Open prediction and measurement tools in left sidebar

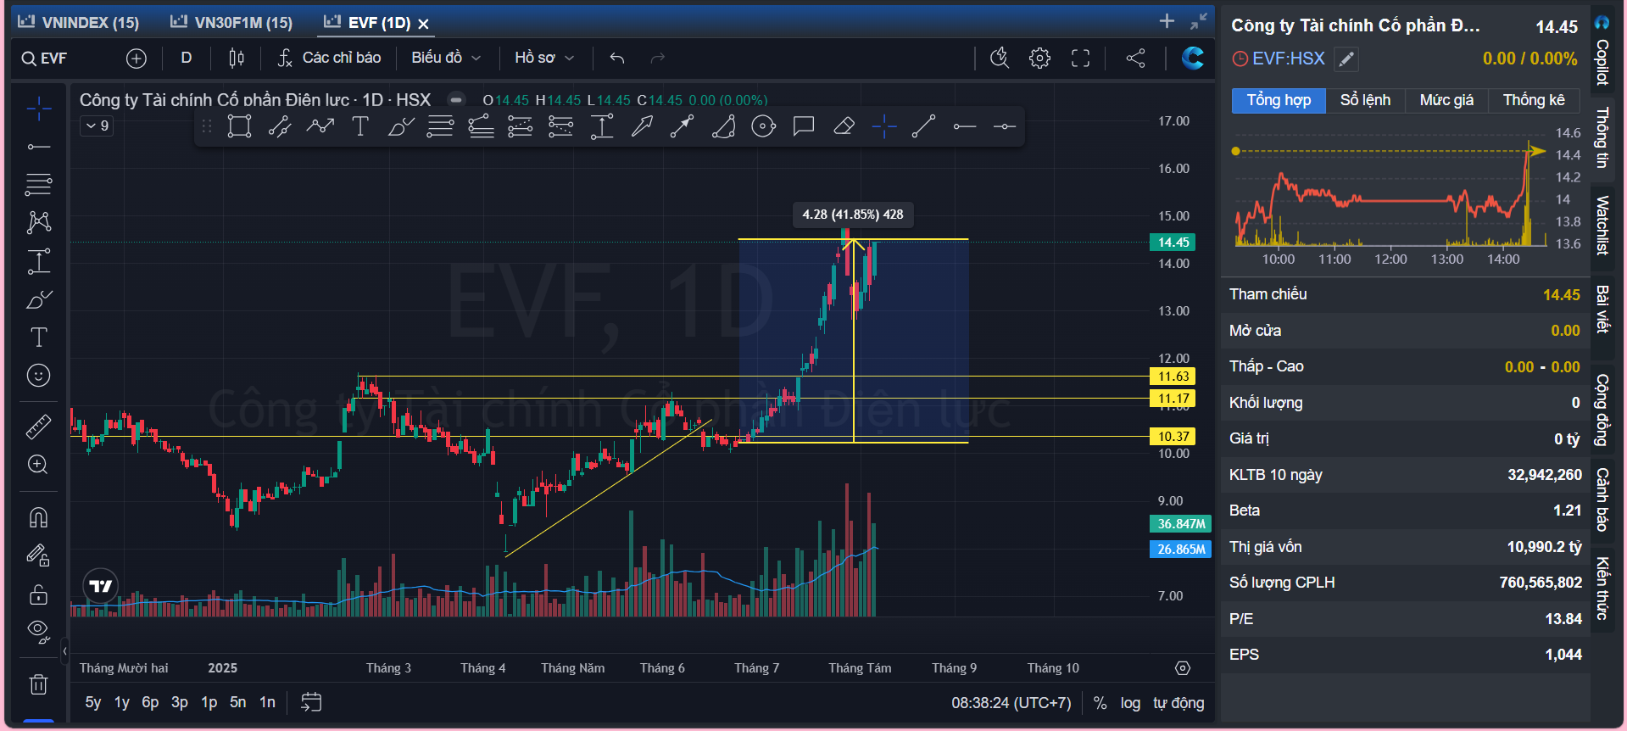coord(38,261)
